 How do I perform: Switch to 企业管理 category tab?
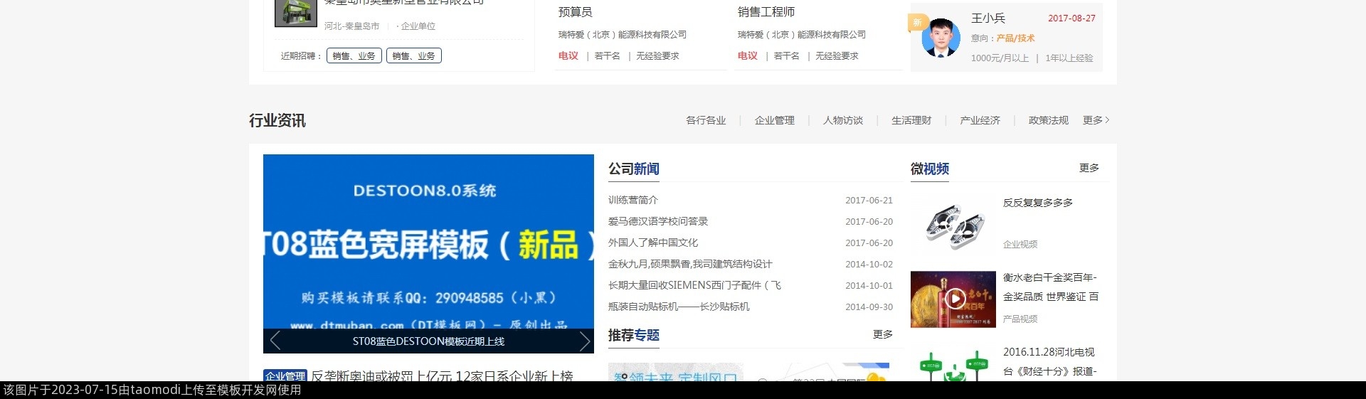click(774, 121)
